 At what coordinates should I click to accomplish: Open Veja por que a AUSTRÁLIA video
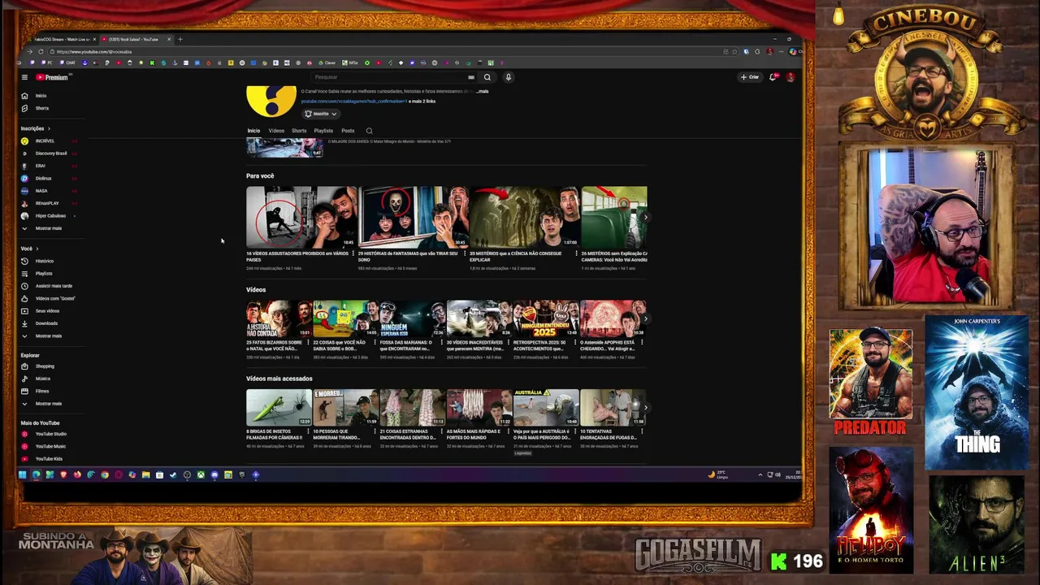(546, 407)
